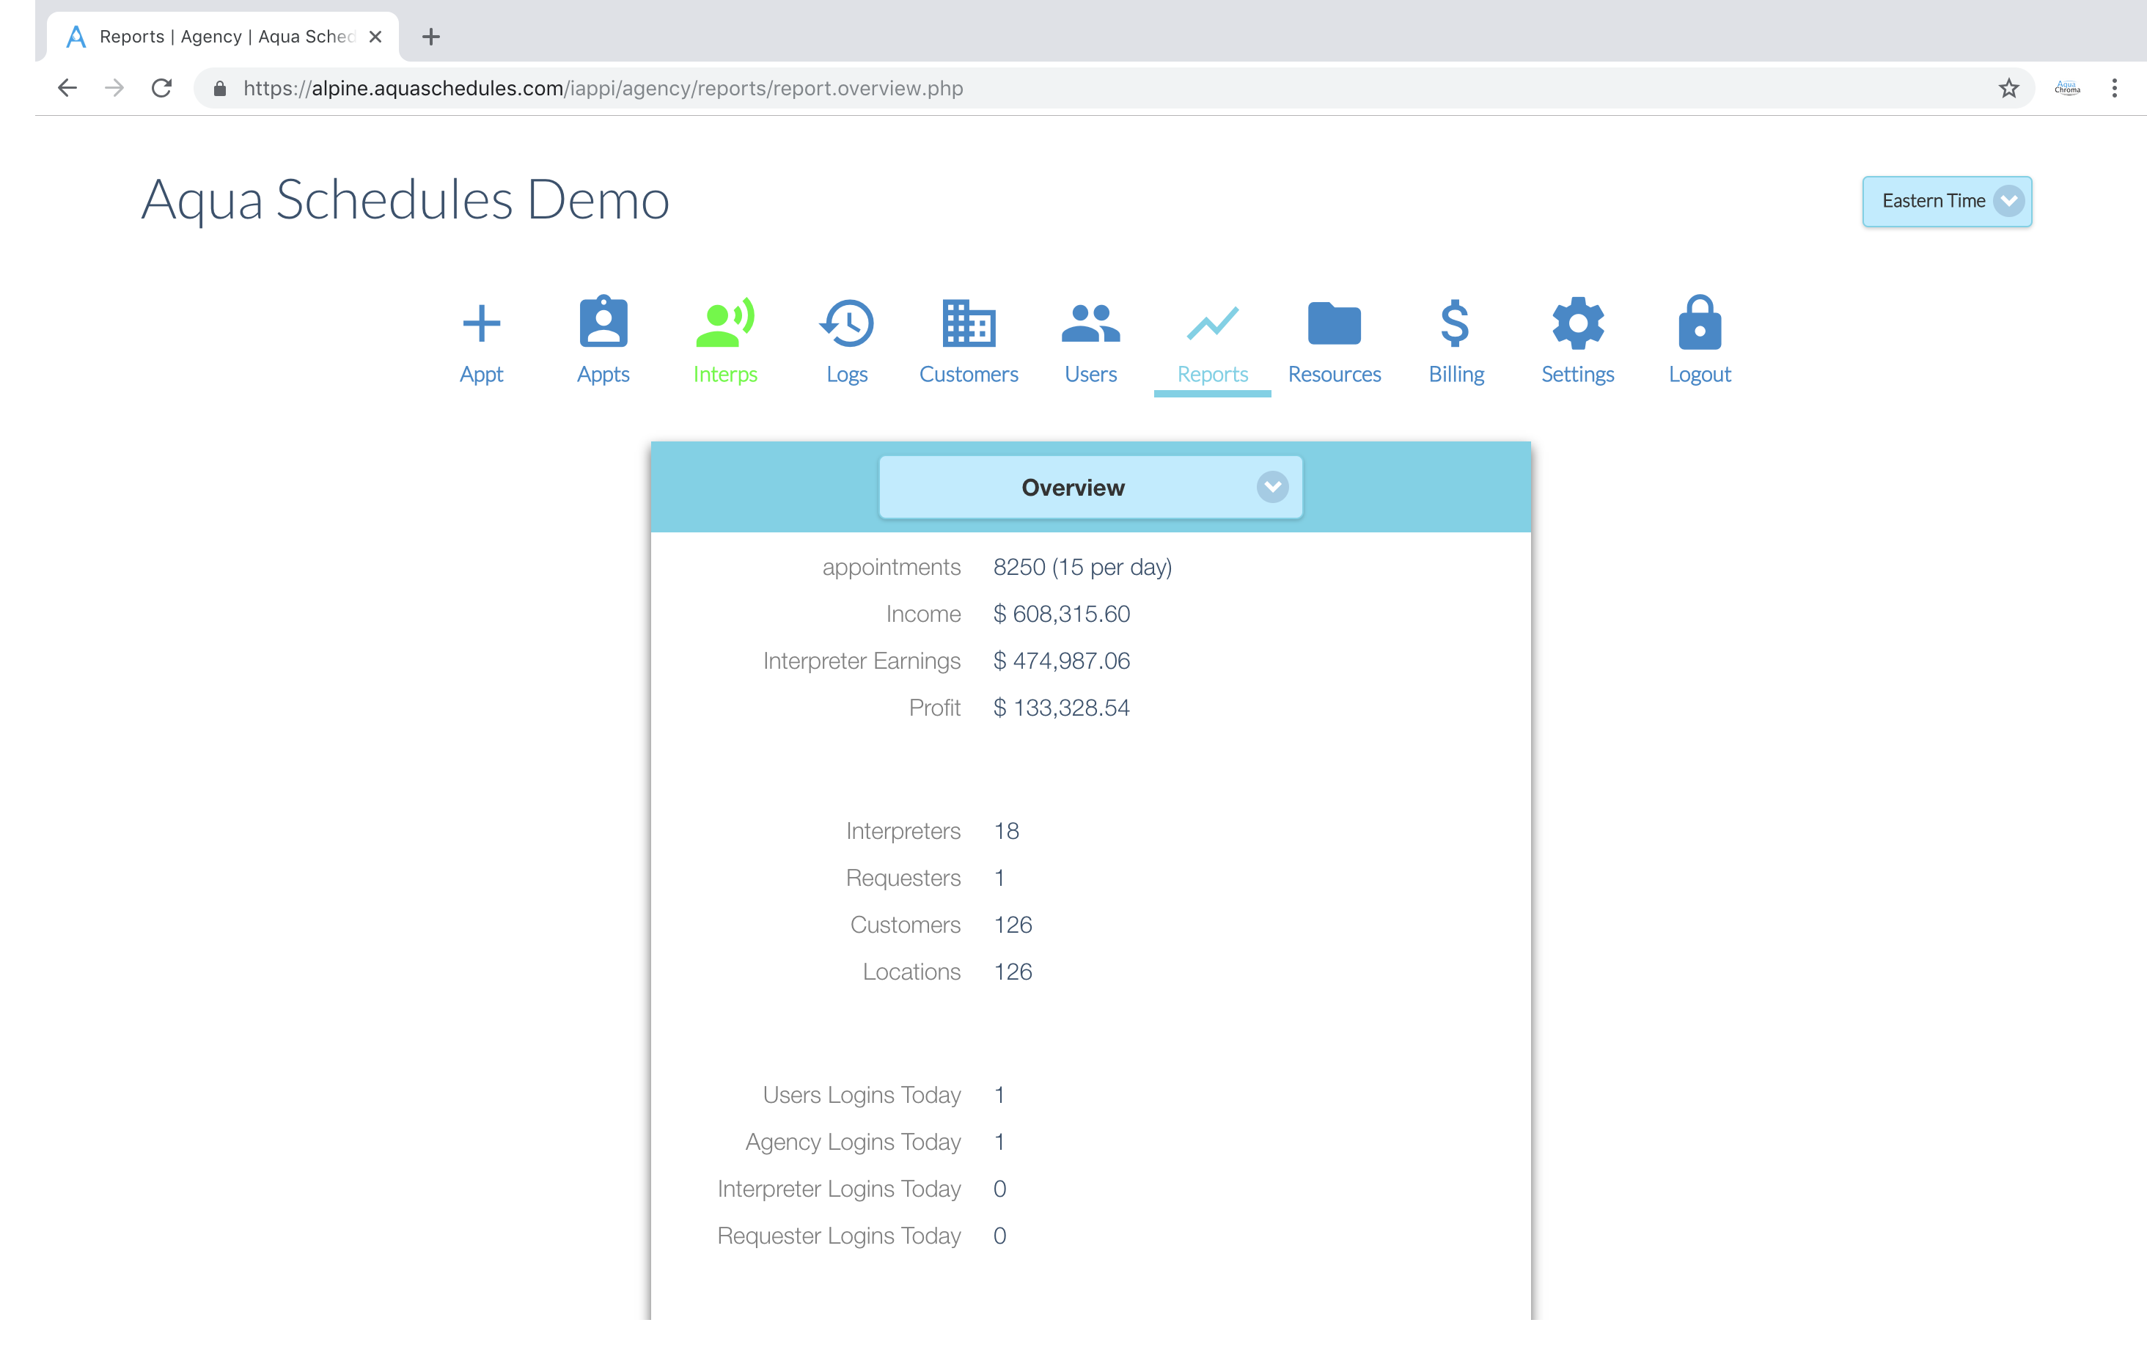Expand the Overview report selector
2147x1361 pixels.
(1090, 487)
